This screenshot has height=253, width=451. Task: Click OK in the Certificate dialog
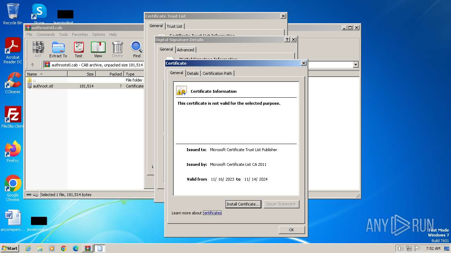pyautogui.click(x=291, y=230)
